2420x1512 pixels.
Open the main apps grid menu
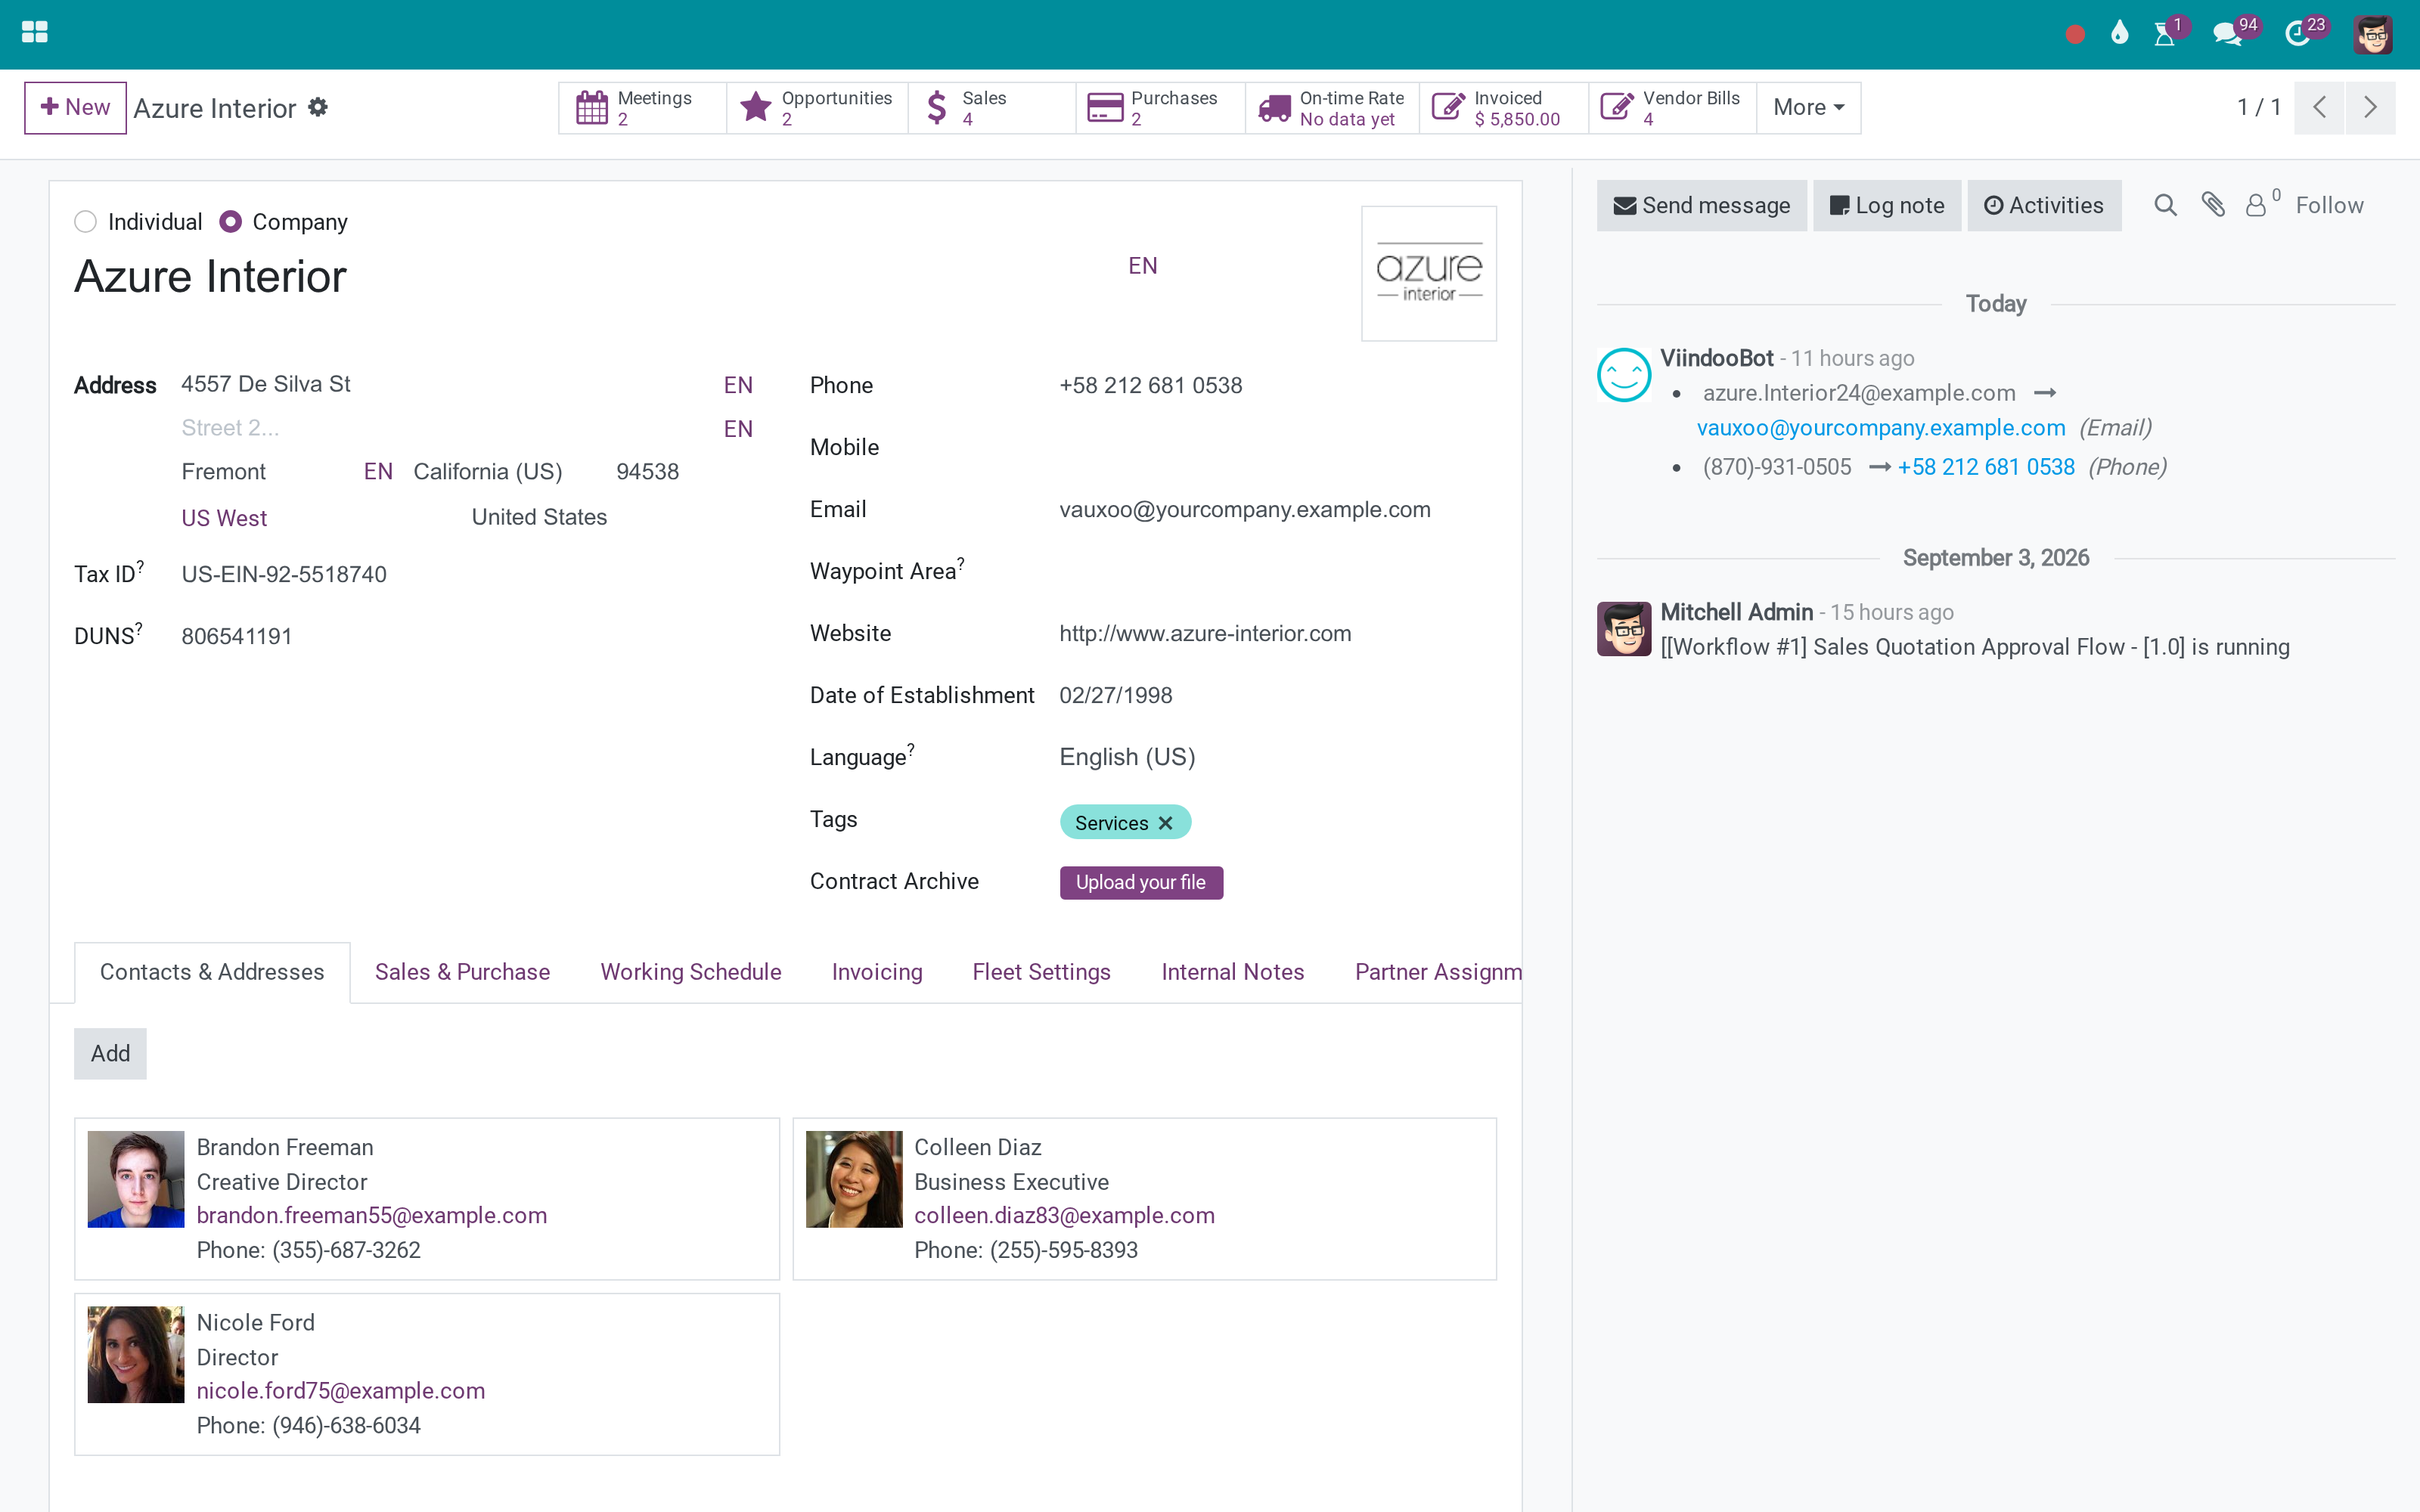pos(34,33)
